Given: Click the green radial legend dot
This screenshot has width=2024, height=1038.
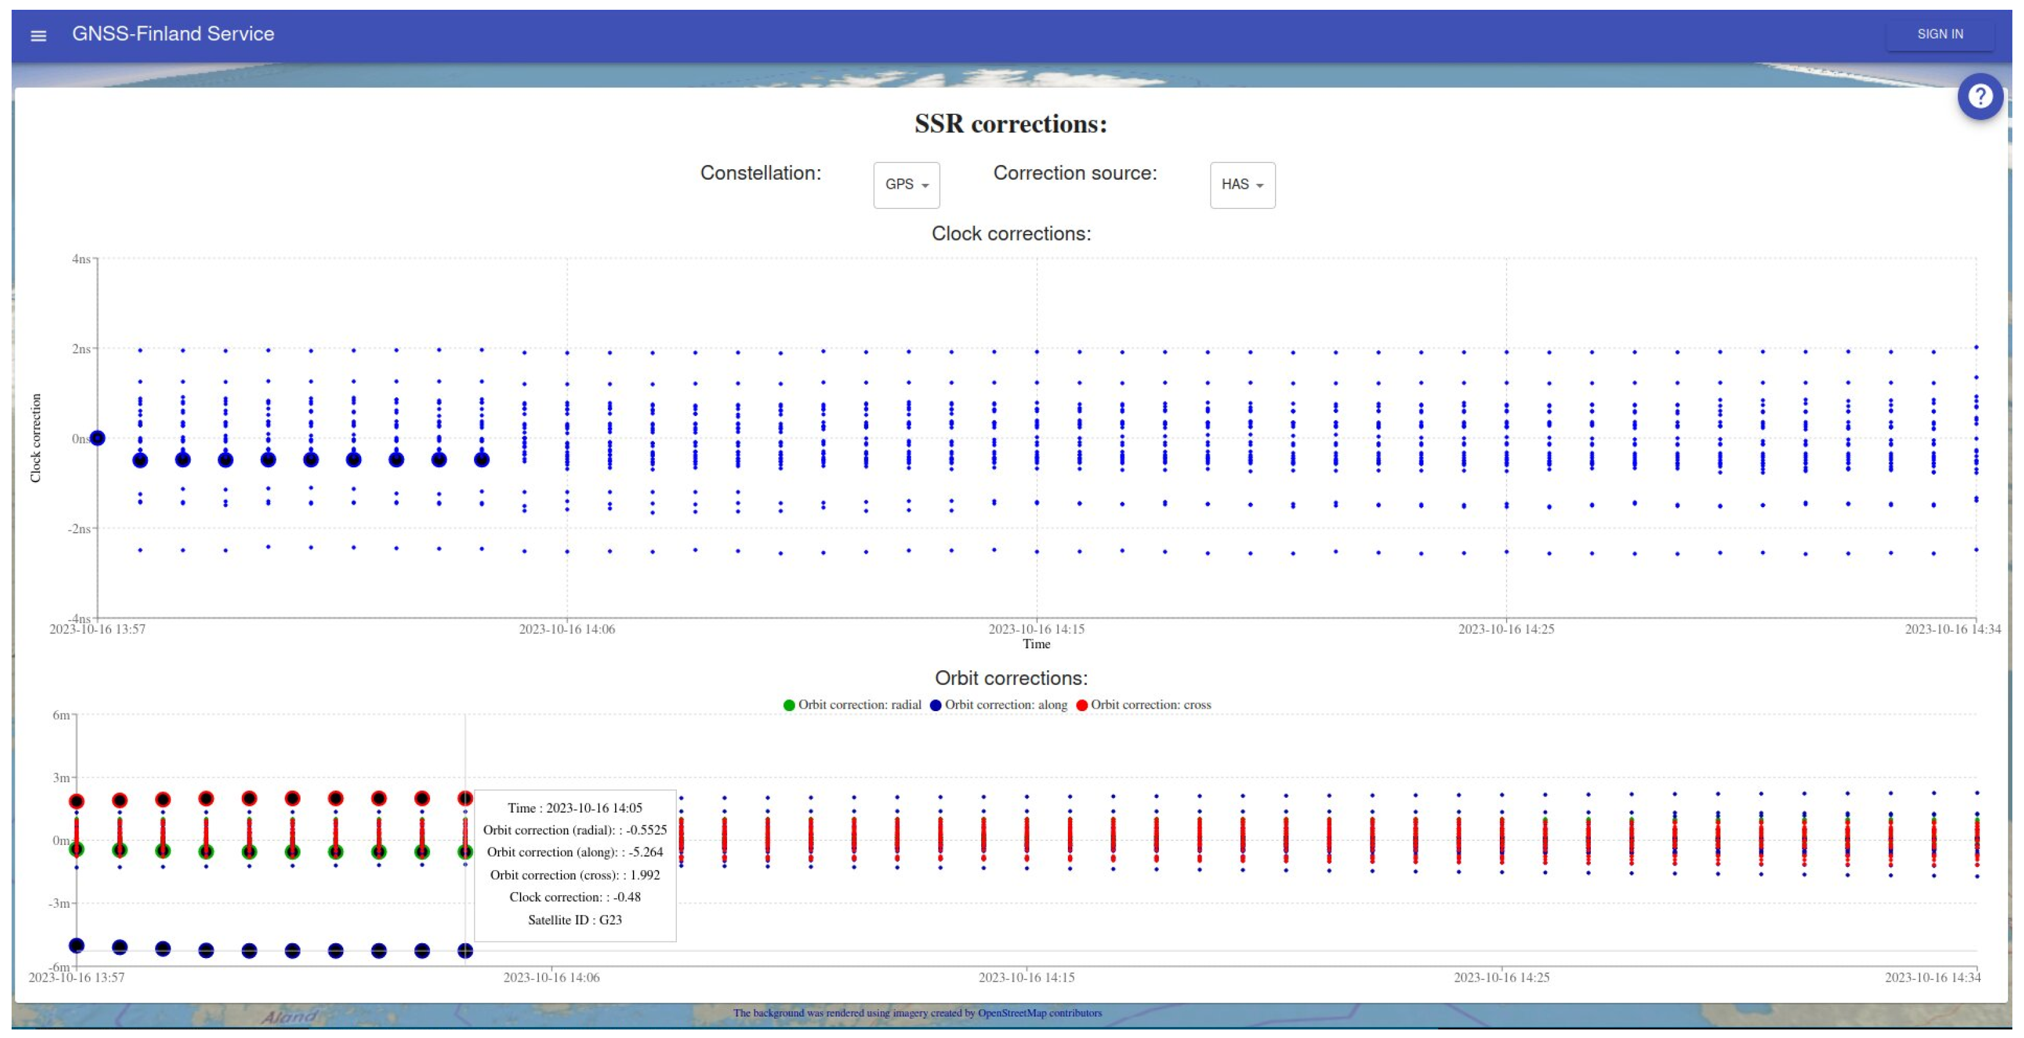Looking at the screenshot, I should click(789, 706).
